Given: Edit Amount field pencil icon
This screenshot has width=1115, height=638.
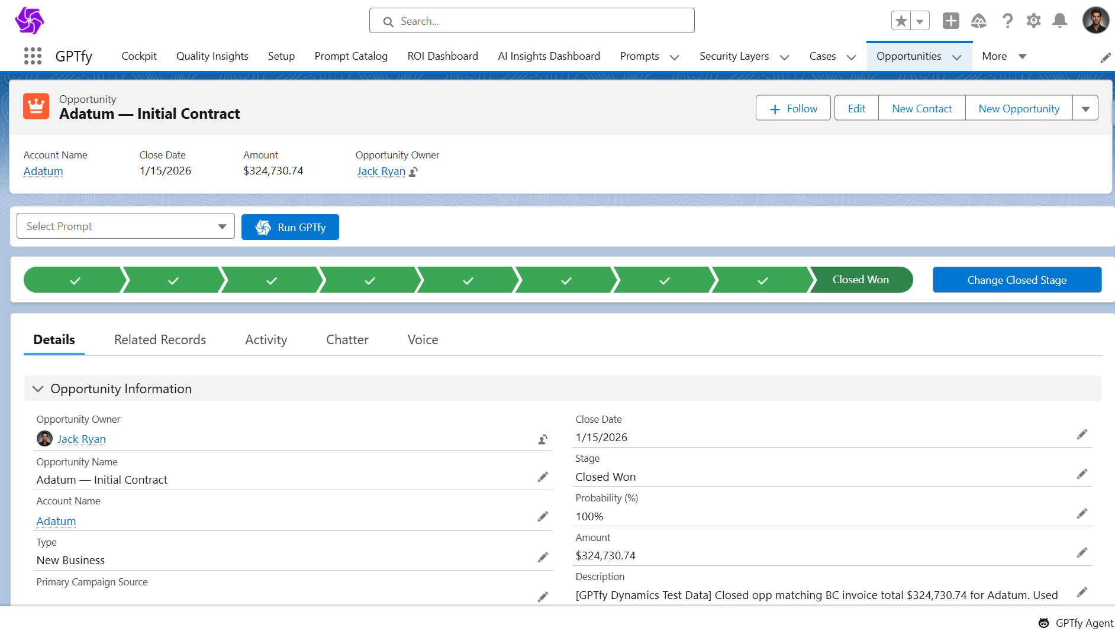Looking at the screenshot, I should pyautogui.click(x=1082, y=553).
